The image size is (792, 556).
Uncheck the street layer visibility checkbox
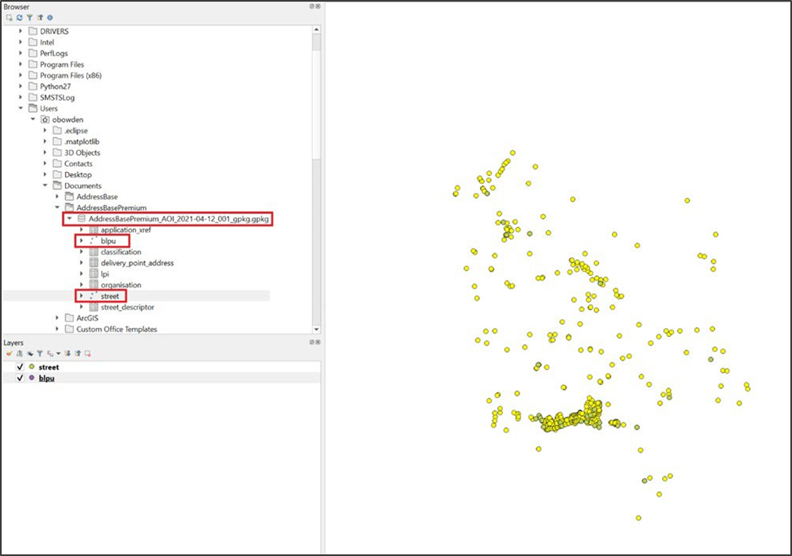[x=20, y=367]
